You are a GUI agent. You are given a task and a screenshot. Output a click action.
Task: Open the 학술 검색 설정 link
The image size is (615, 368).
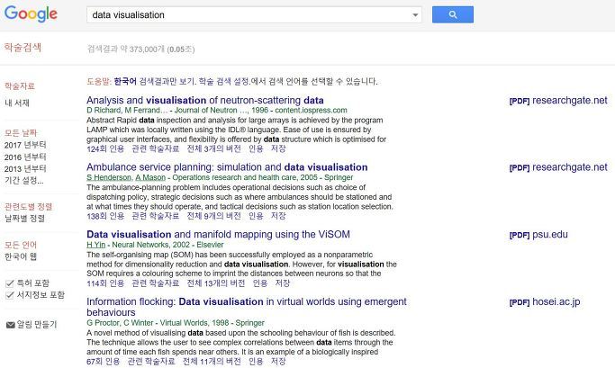pyautogui.click(x=223, y=82)
